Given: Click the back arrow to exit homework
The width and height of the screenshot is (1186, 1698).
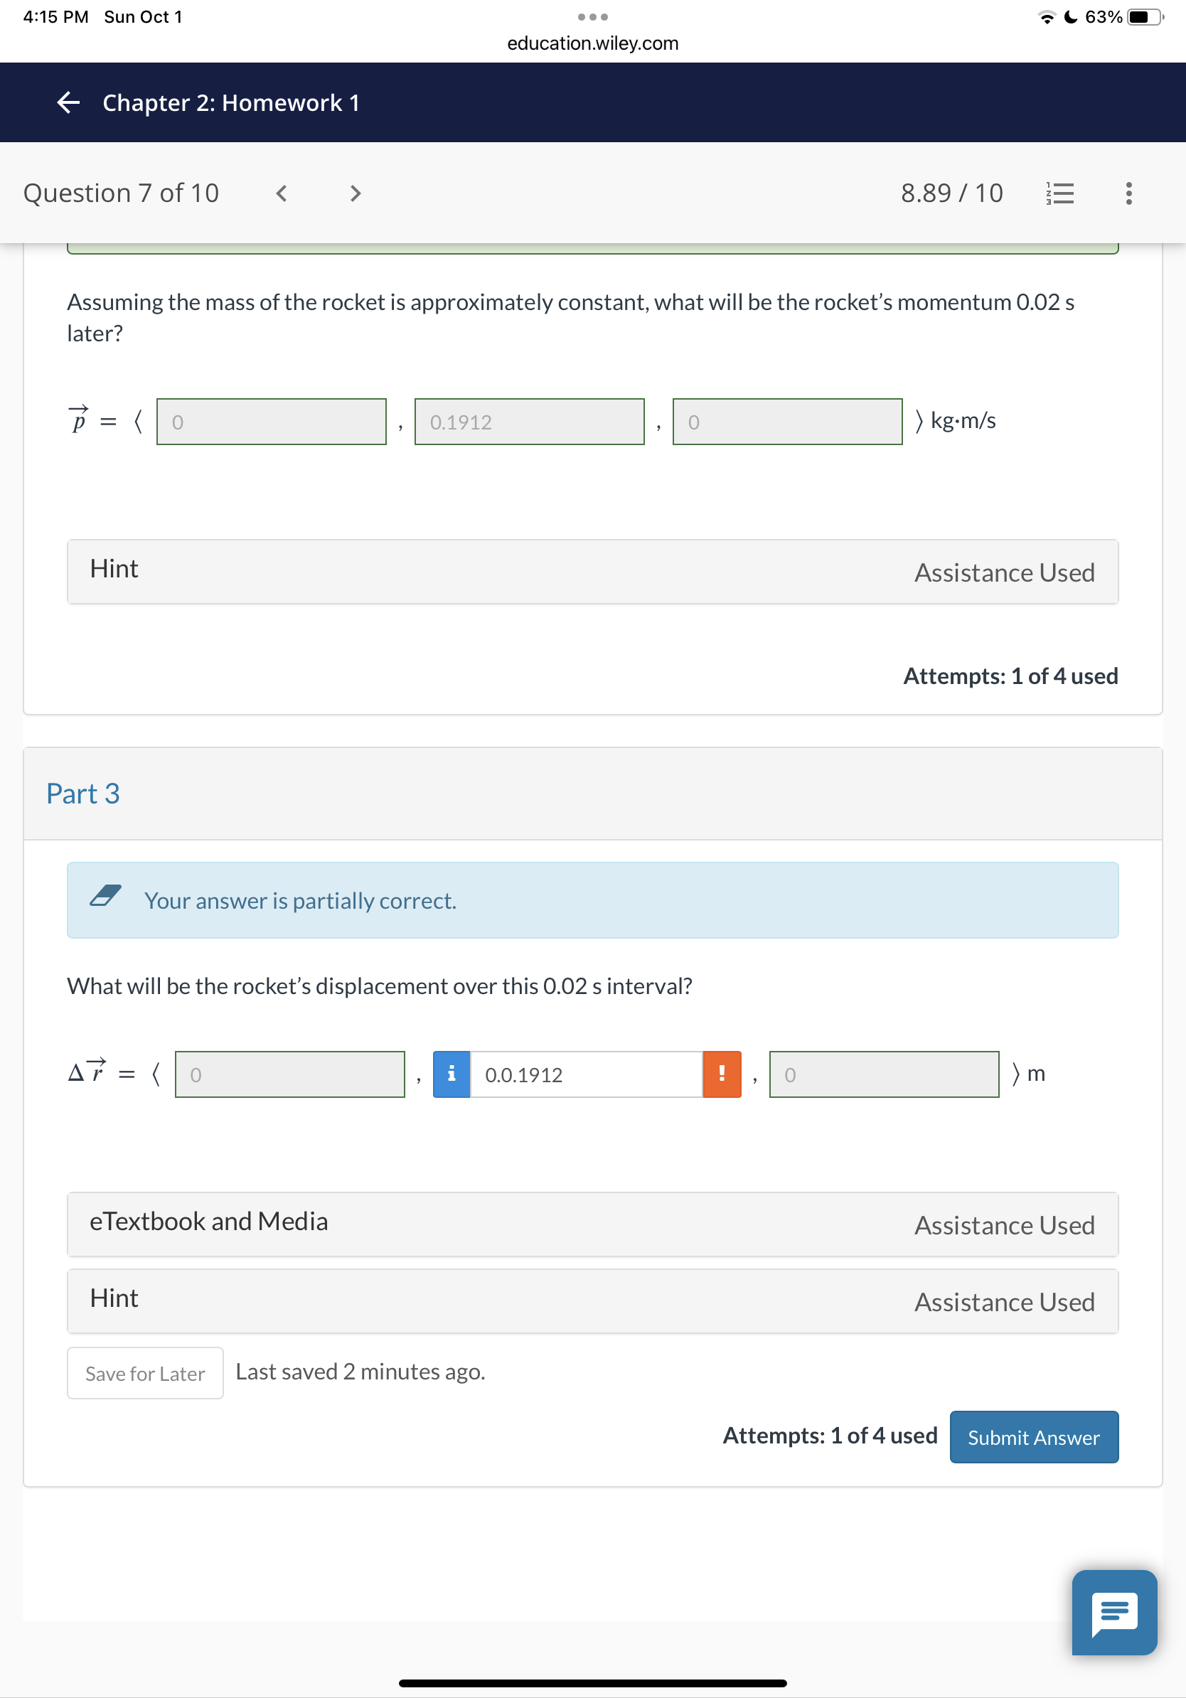Looking at the screenshot, I should (68, 103).
